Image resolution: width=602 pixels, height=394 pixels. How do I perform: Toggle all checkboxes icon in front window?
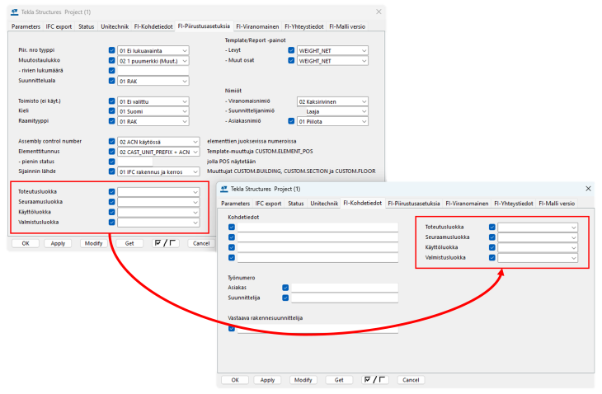click(x=375, y=380)
